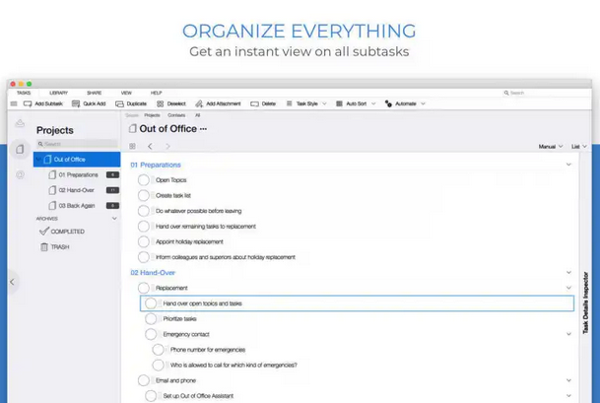Select the projects icon in left rail

click(20, 149)
